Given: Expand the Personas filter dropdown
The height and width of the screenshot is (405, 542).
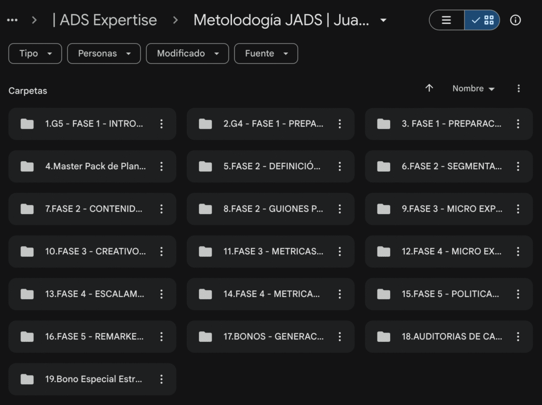Looking at the screenshot, I should [x=104, y=53].
